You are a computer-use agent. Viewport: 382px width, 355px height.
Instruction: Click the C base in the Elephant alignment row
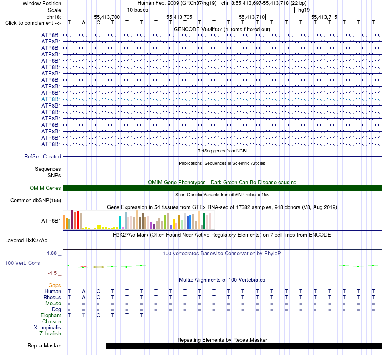coord(98,315)
